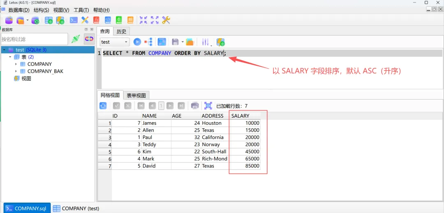Open settings with the wrench and screwdriver icon

[166, 20]
